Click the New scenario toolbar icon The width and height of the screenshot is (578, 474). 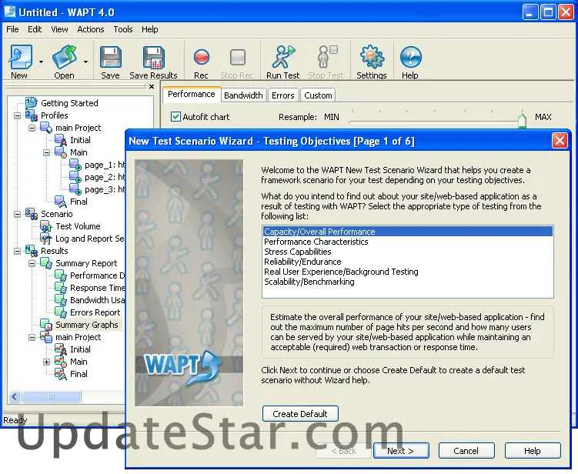21,57
